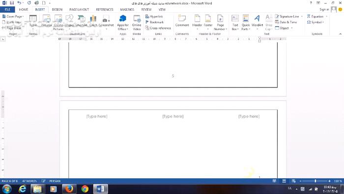Open the Footer dropdown
Image resolution: width=344 pixels, height=194 pixels.
tap(208, 23)
